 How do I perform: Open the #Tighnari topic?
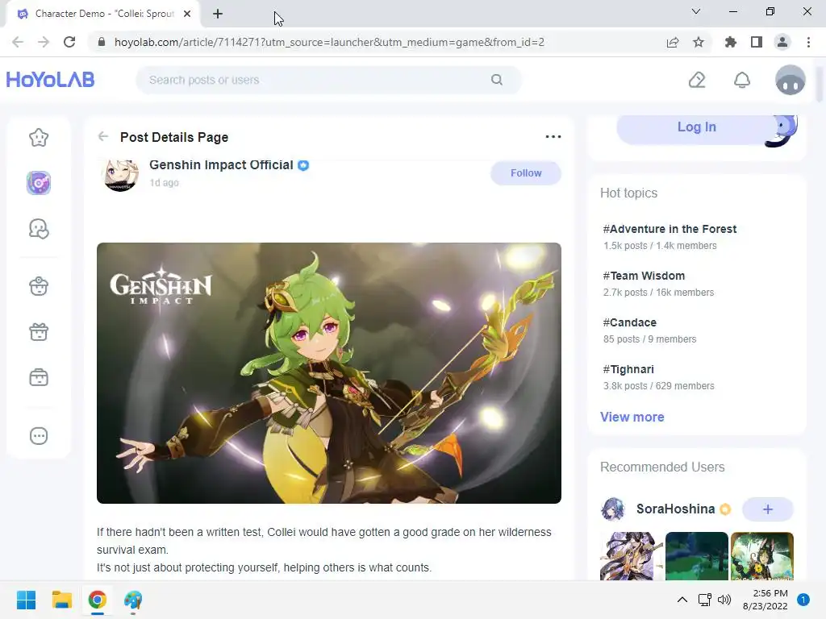(628, 369)
